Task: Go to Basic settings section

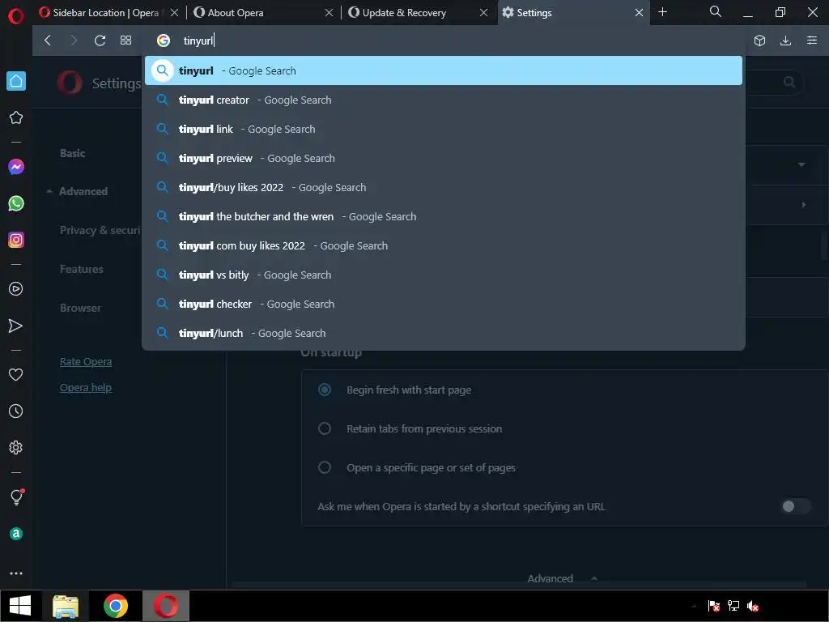Action: click(x=72, y=153)
